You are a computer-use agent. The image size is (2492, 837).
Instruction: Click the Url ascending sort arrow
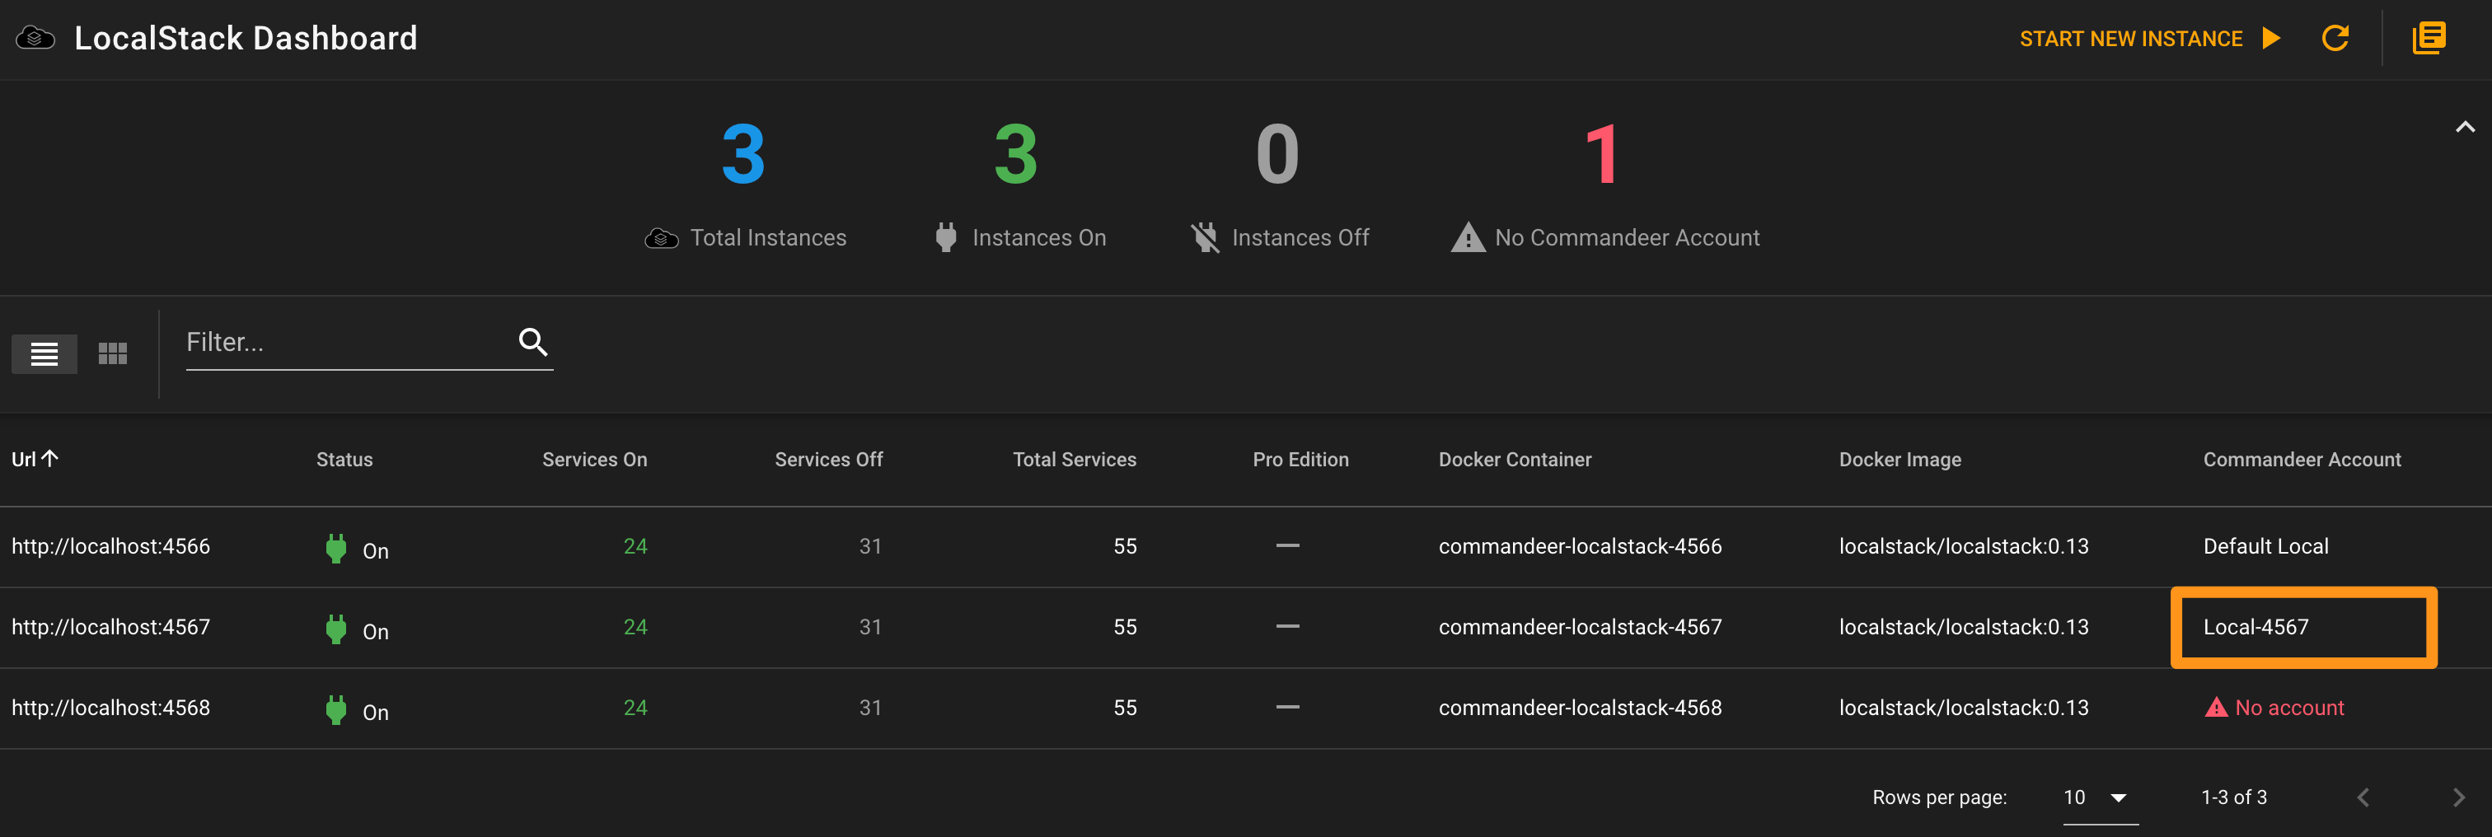coord(50,459)
